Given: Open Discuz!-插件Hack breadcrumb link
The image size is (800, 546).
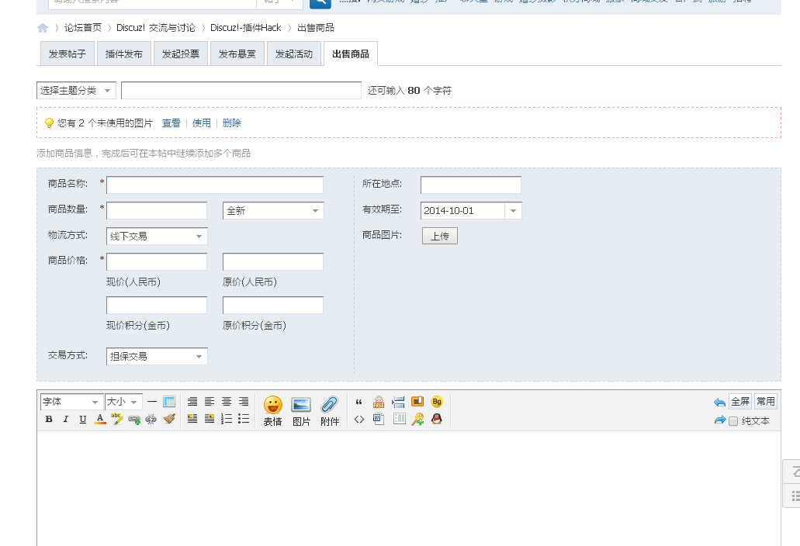Looking at the screenshot, I should [245, 27].
